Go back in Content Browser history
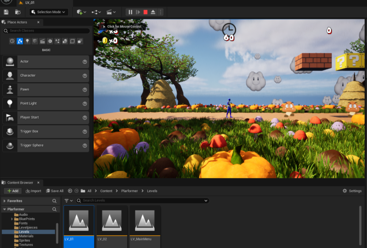Viewport: 367px width, 248px height. [70, 191]
